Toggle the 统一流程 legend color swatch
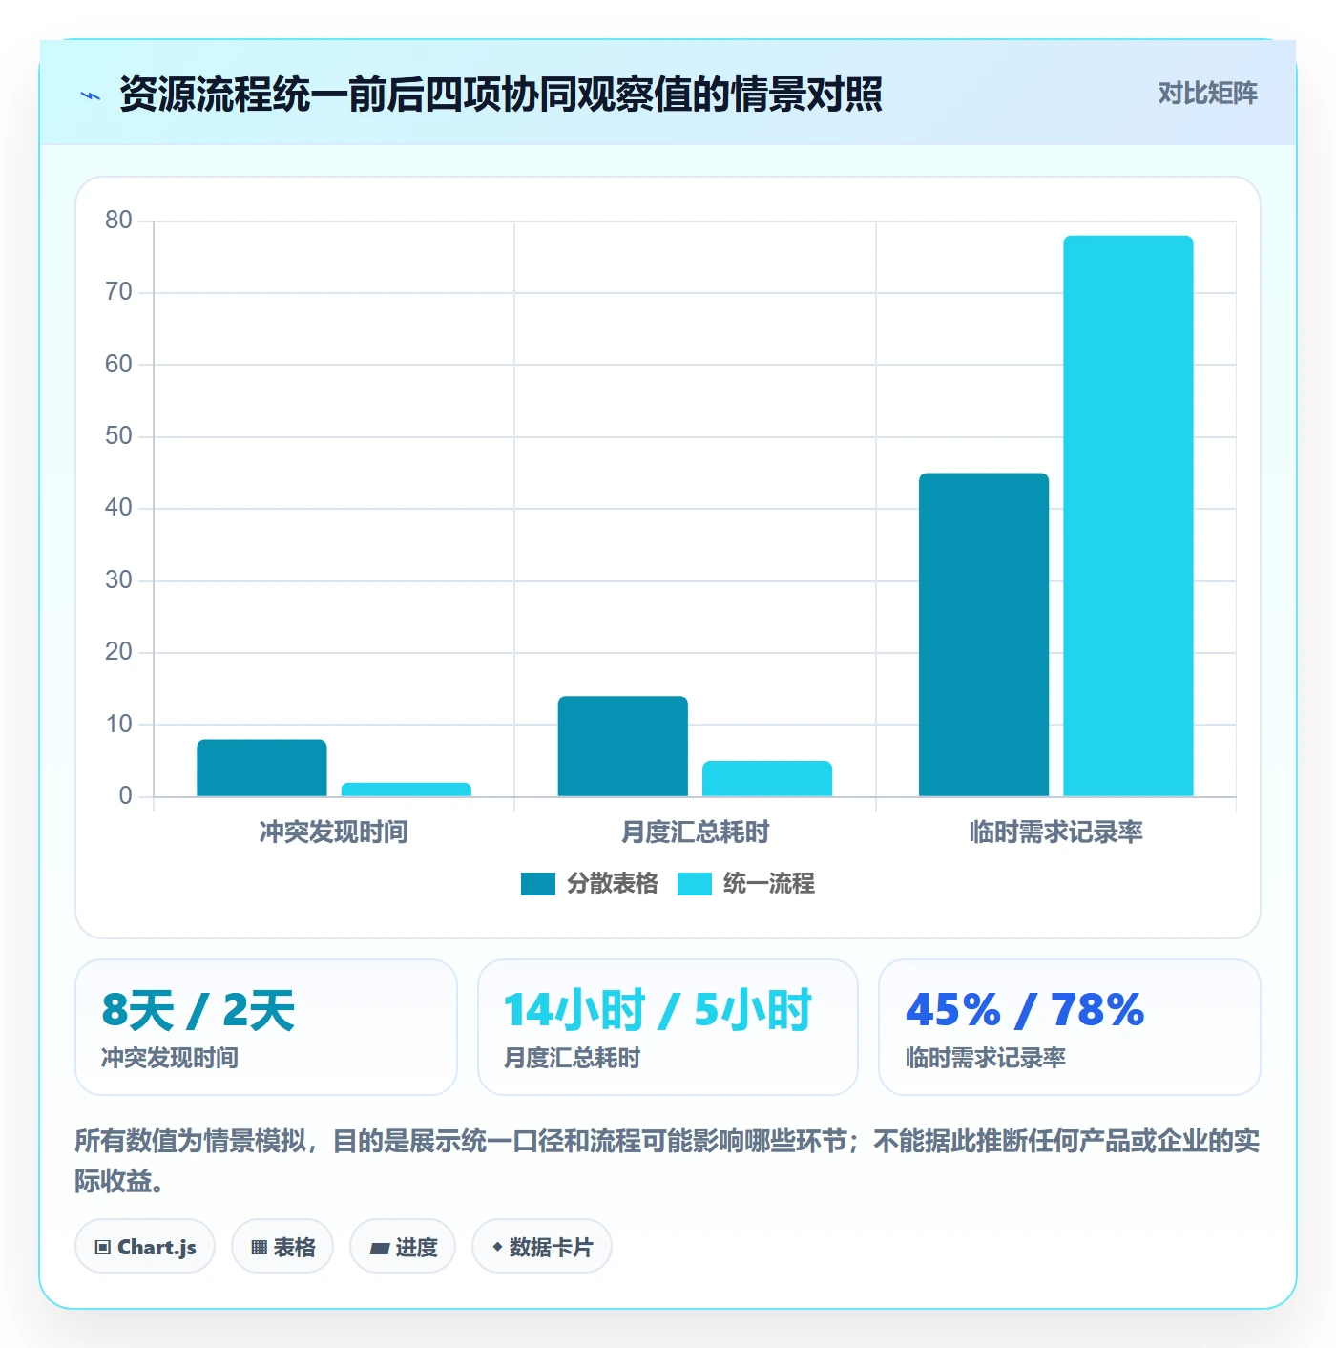Screen dimensions: 1336x1348 click(695, 884)
